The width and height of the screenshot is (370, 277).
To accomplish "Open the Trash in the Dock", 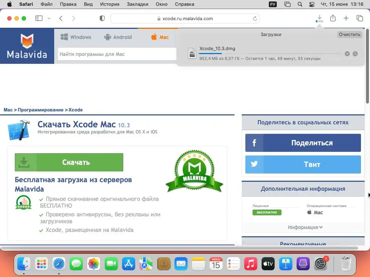I will click(346, 264).
